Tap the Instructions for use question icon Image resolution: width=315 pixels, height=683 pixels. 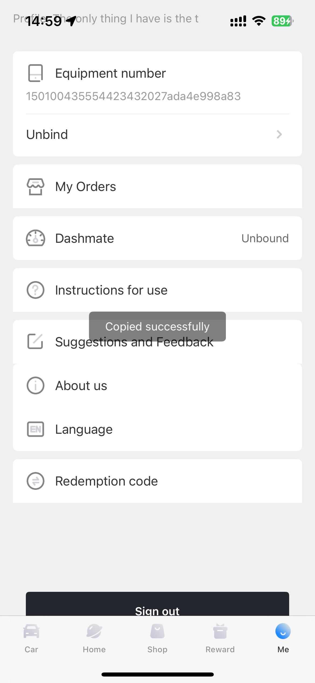pyautogui.click(x=36, y=290)
